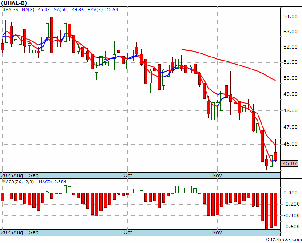Click the 0.000 MACD axis label
Screen dimensions: 302x243
(290, 193)
